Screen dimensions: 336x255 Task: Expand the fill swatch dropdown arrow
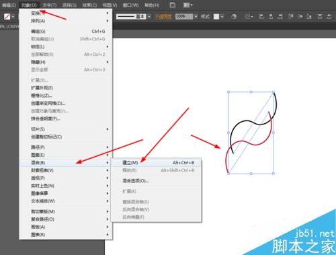(13, 17)
